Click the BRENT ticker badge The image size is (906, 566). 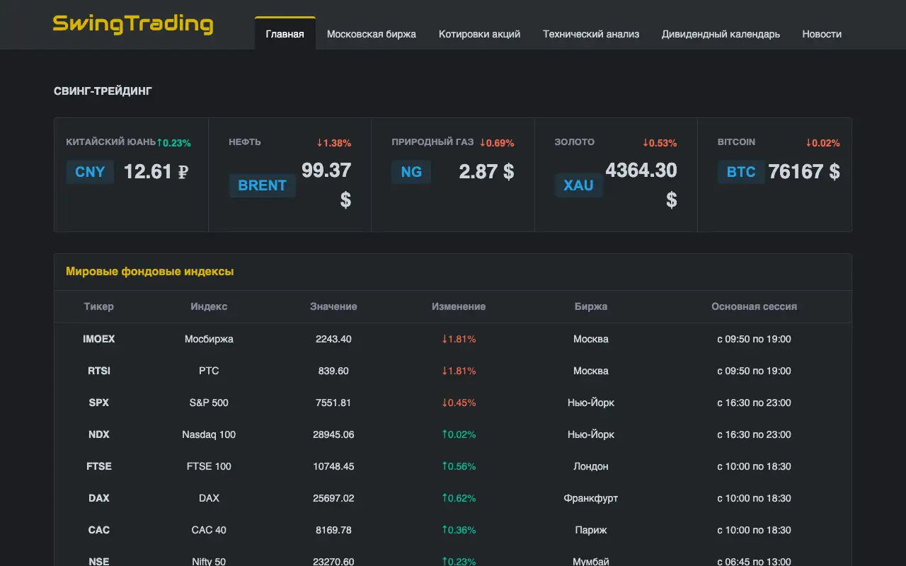pos(262,185)
